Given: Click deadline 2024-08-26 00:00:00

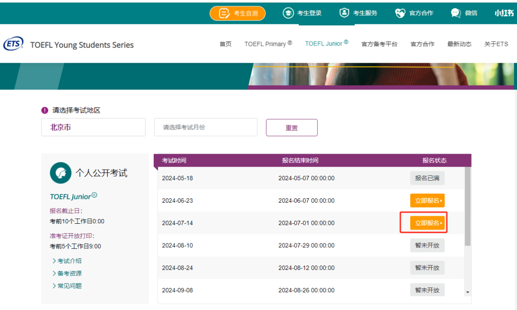Looking at the screenshot, I should click(306, 290).
